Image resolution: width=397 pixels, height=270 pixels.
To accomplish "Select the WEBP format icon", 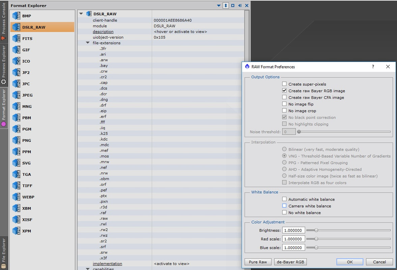I will (17, 197).
